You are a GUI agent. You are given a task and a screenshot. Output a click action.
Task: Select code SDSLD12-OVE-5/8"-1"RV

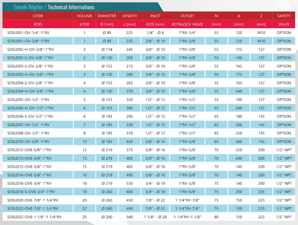(x=29, y=150)
